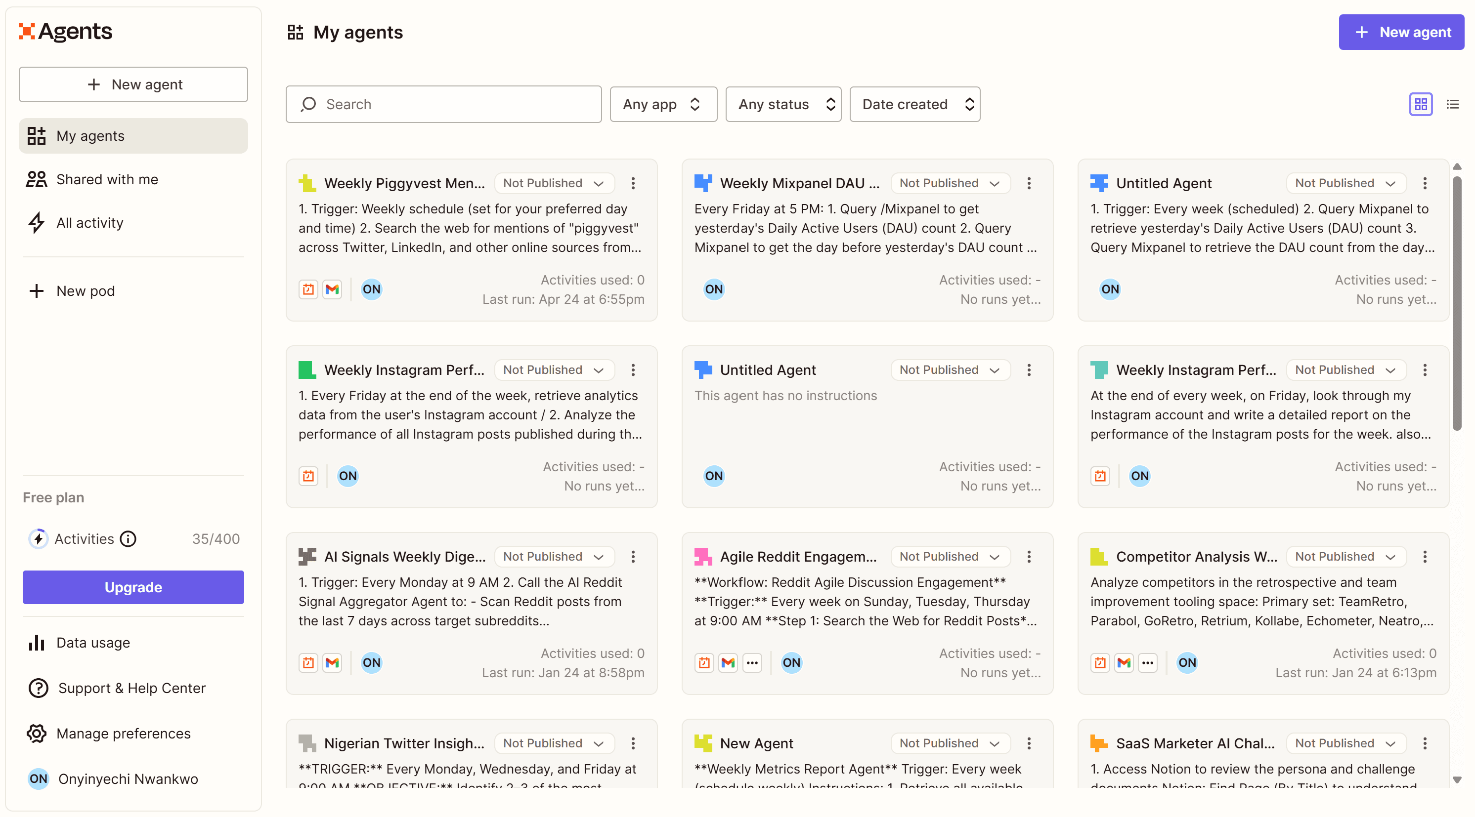The width and height of the screenshot is (1475, 817).
Task: Open three-dot menu on AI Signals Weekly Digest card
Action: click(633, 556)
